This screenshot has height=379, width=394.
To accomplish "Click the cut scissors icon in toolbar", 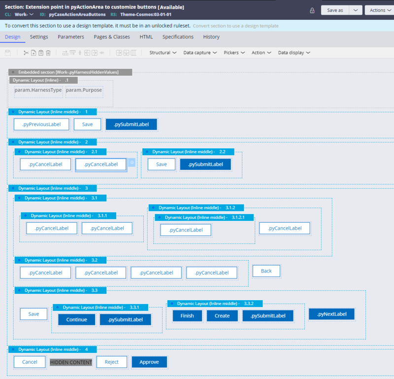I will pyautogui.click(x=26, y=53).
